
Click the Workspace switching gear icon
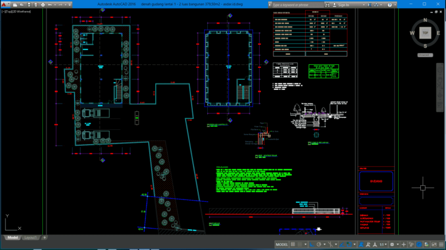392,244
